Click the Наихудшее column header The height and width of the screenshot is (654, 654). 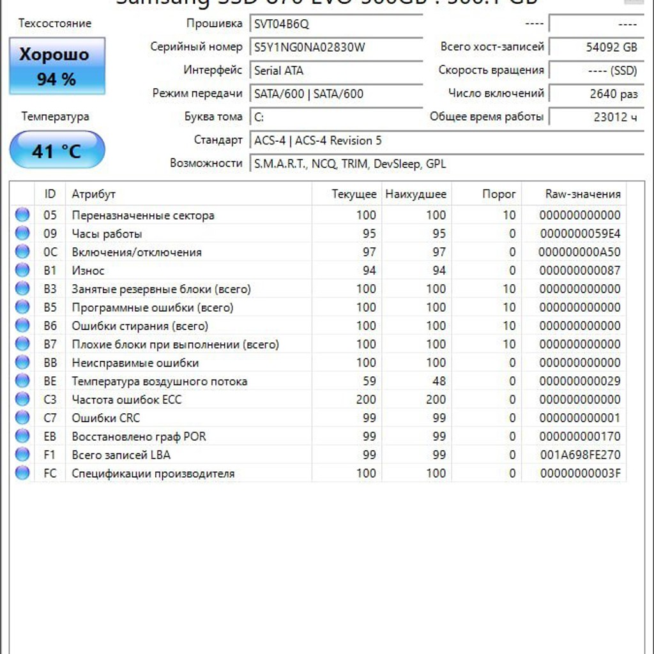click(x=416, y=194)
